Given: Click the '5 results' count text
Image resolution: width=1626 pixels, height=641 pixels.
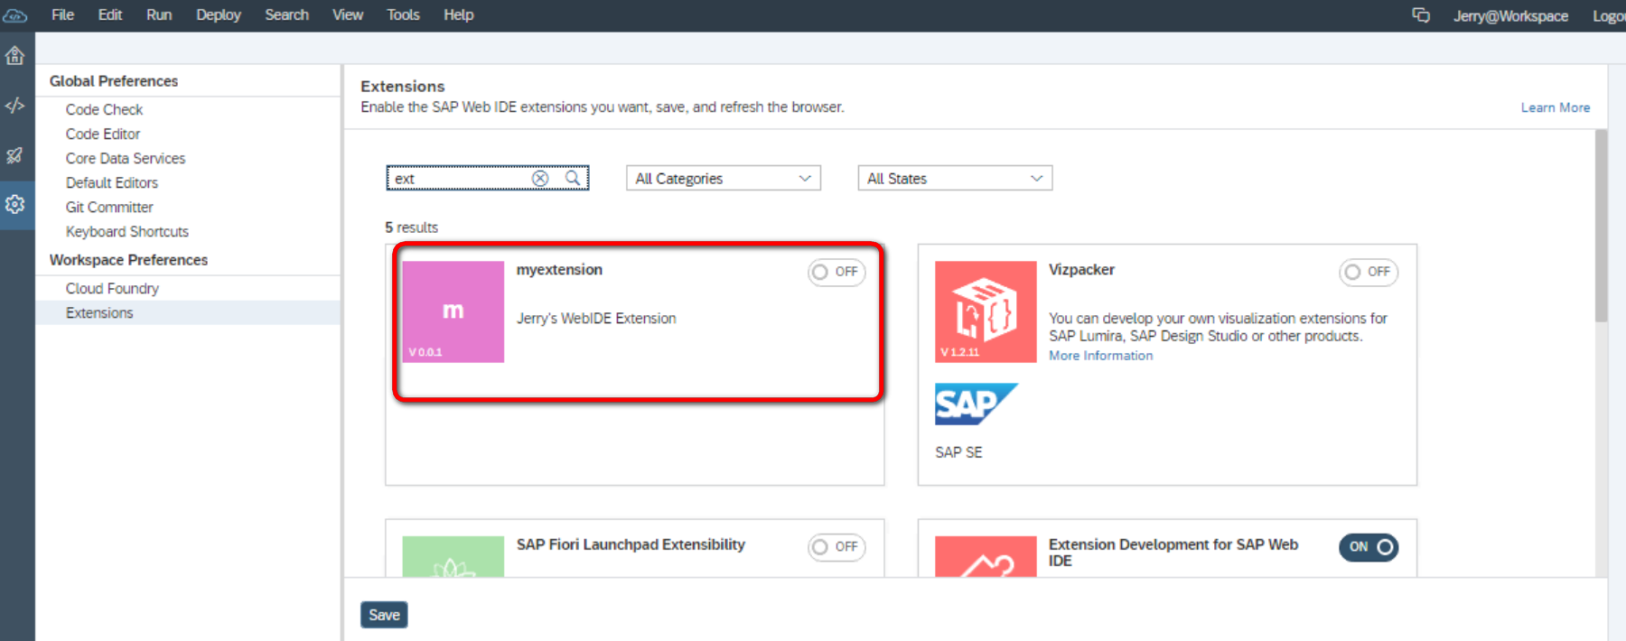Looking at the screenshot, I should [411, 228].
